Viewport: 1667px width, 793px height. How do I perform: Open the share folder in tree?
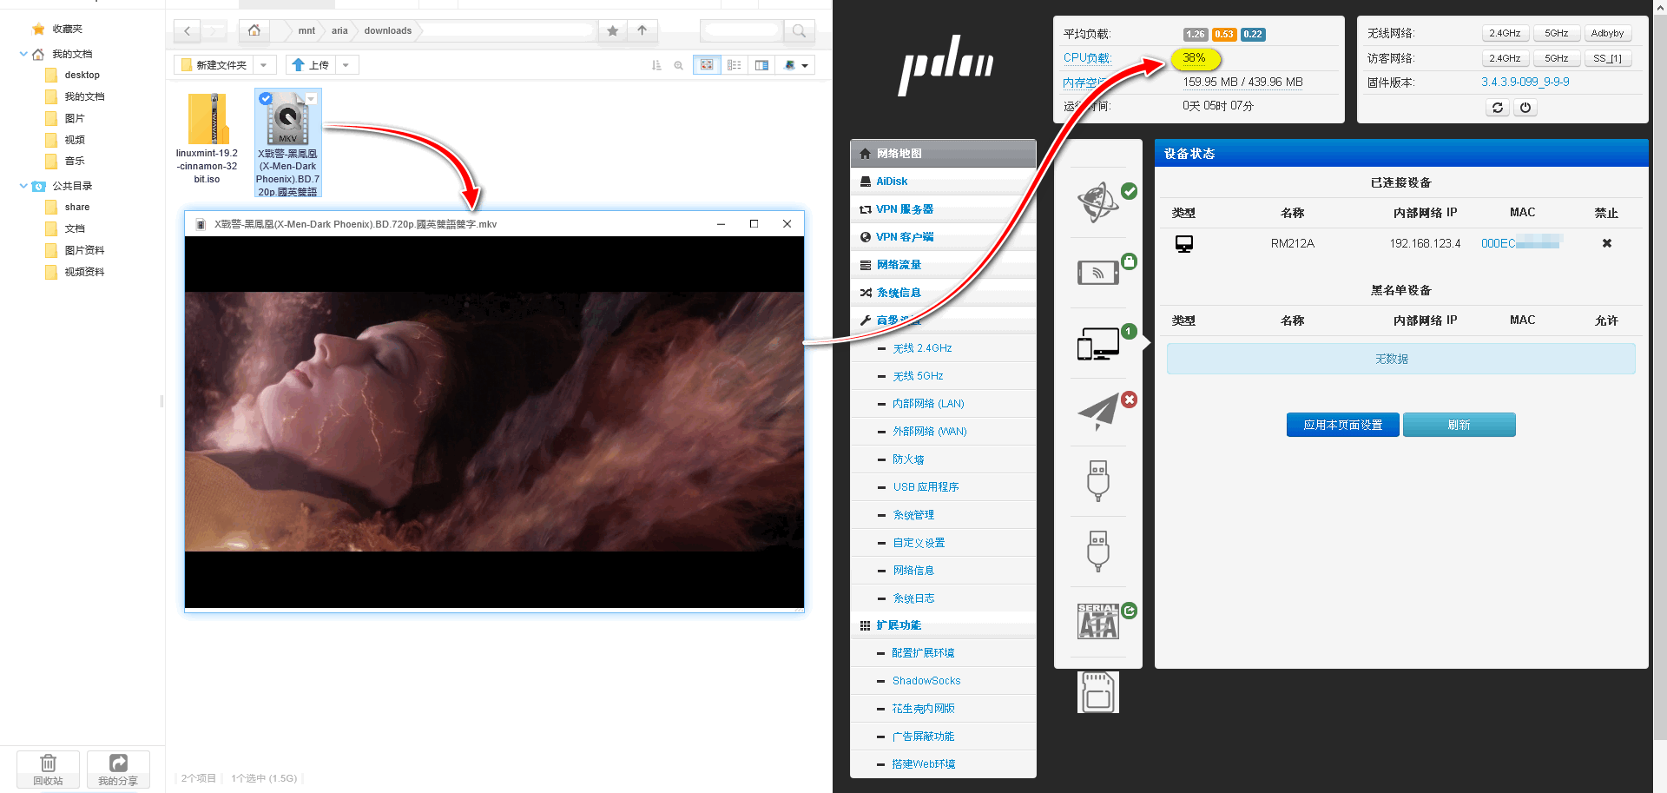pyautogui.click(x=76, y=208)
